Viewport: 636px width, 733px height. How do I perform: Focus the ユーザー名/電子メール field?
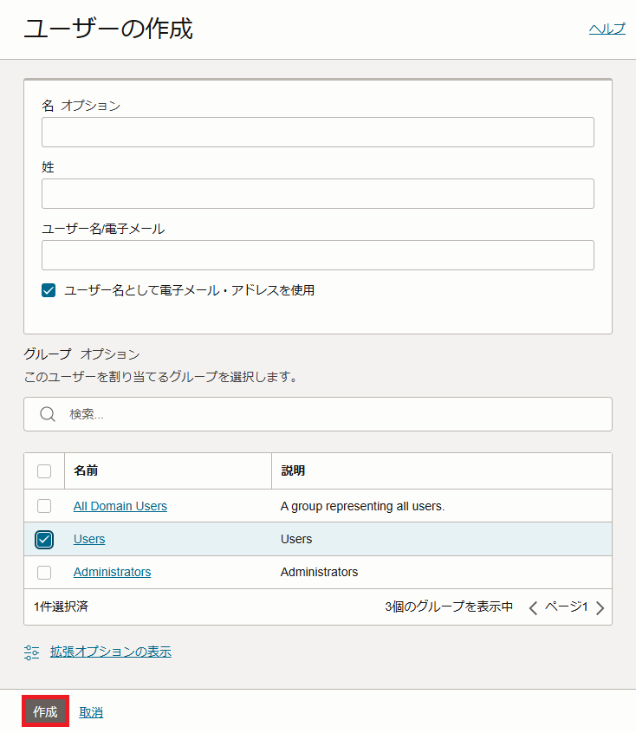pos(318,256)
